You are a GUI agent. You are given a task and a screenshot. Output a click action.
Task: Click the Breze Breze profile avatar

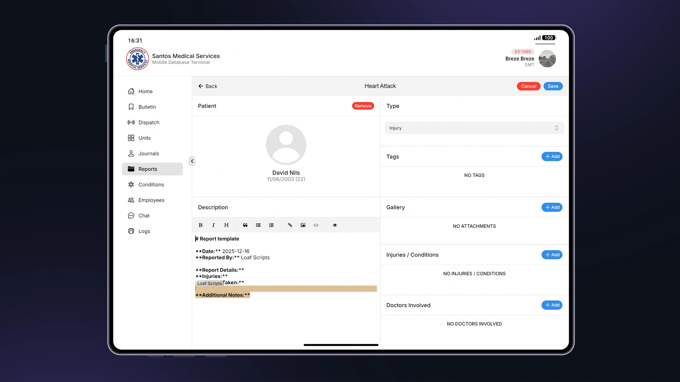point(547,59)
